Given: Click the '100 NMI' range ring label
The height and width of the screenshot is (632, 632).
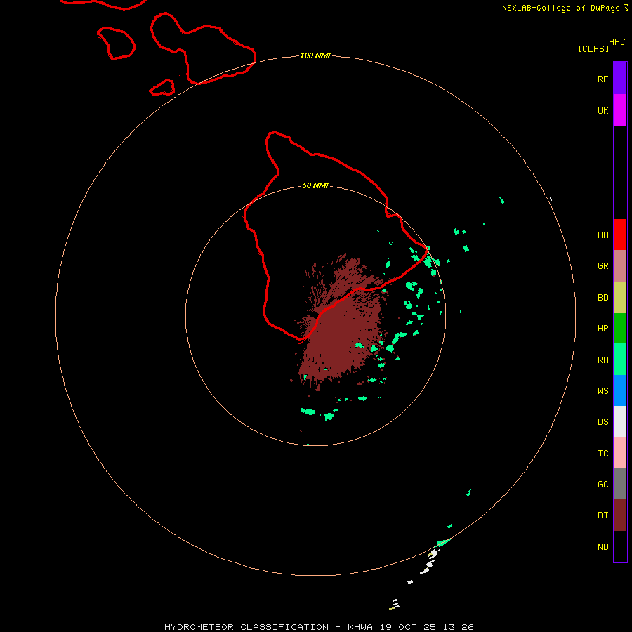Looking at the screenshot, I should pos(315,55).
